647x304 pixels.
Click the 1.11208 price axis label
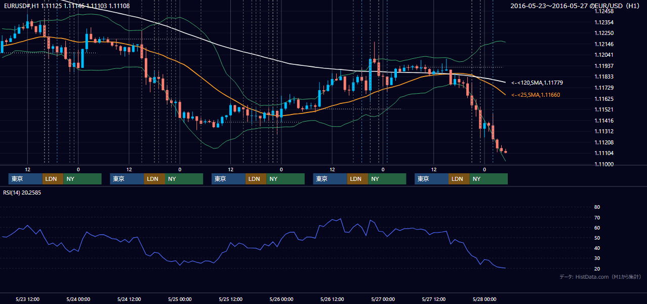(604, 142)
